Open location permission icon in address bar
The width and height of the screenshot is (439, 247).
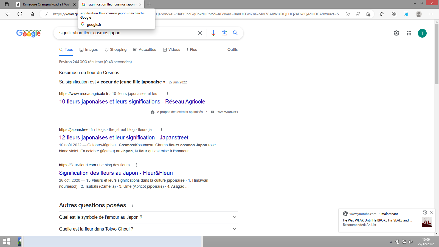click(348, 14)
